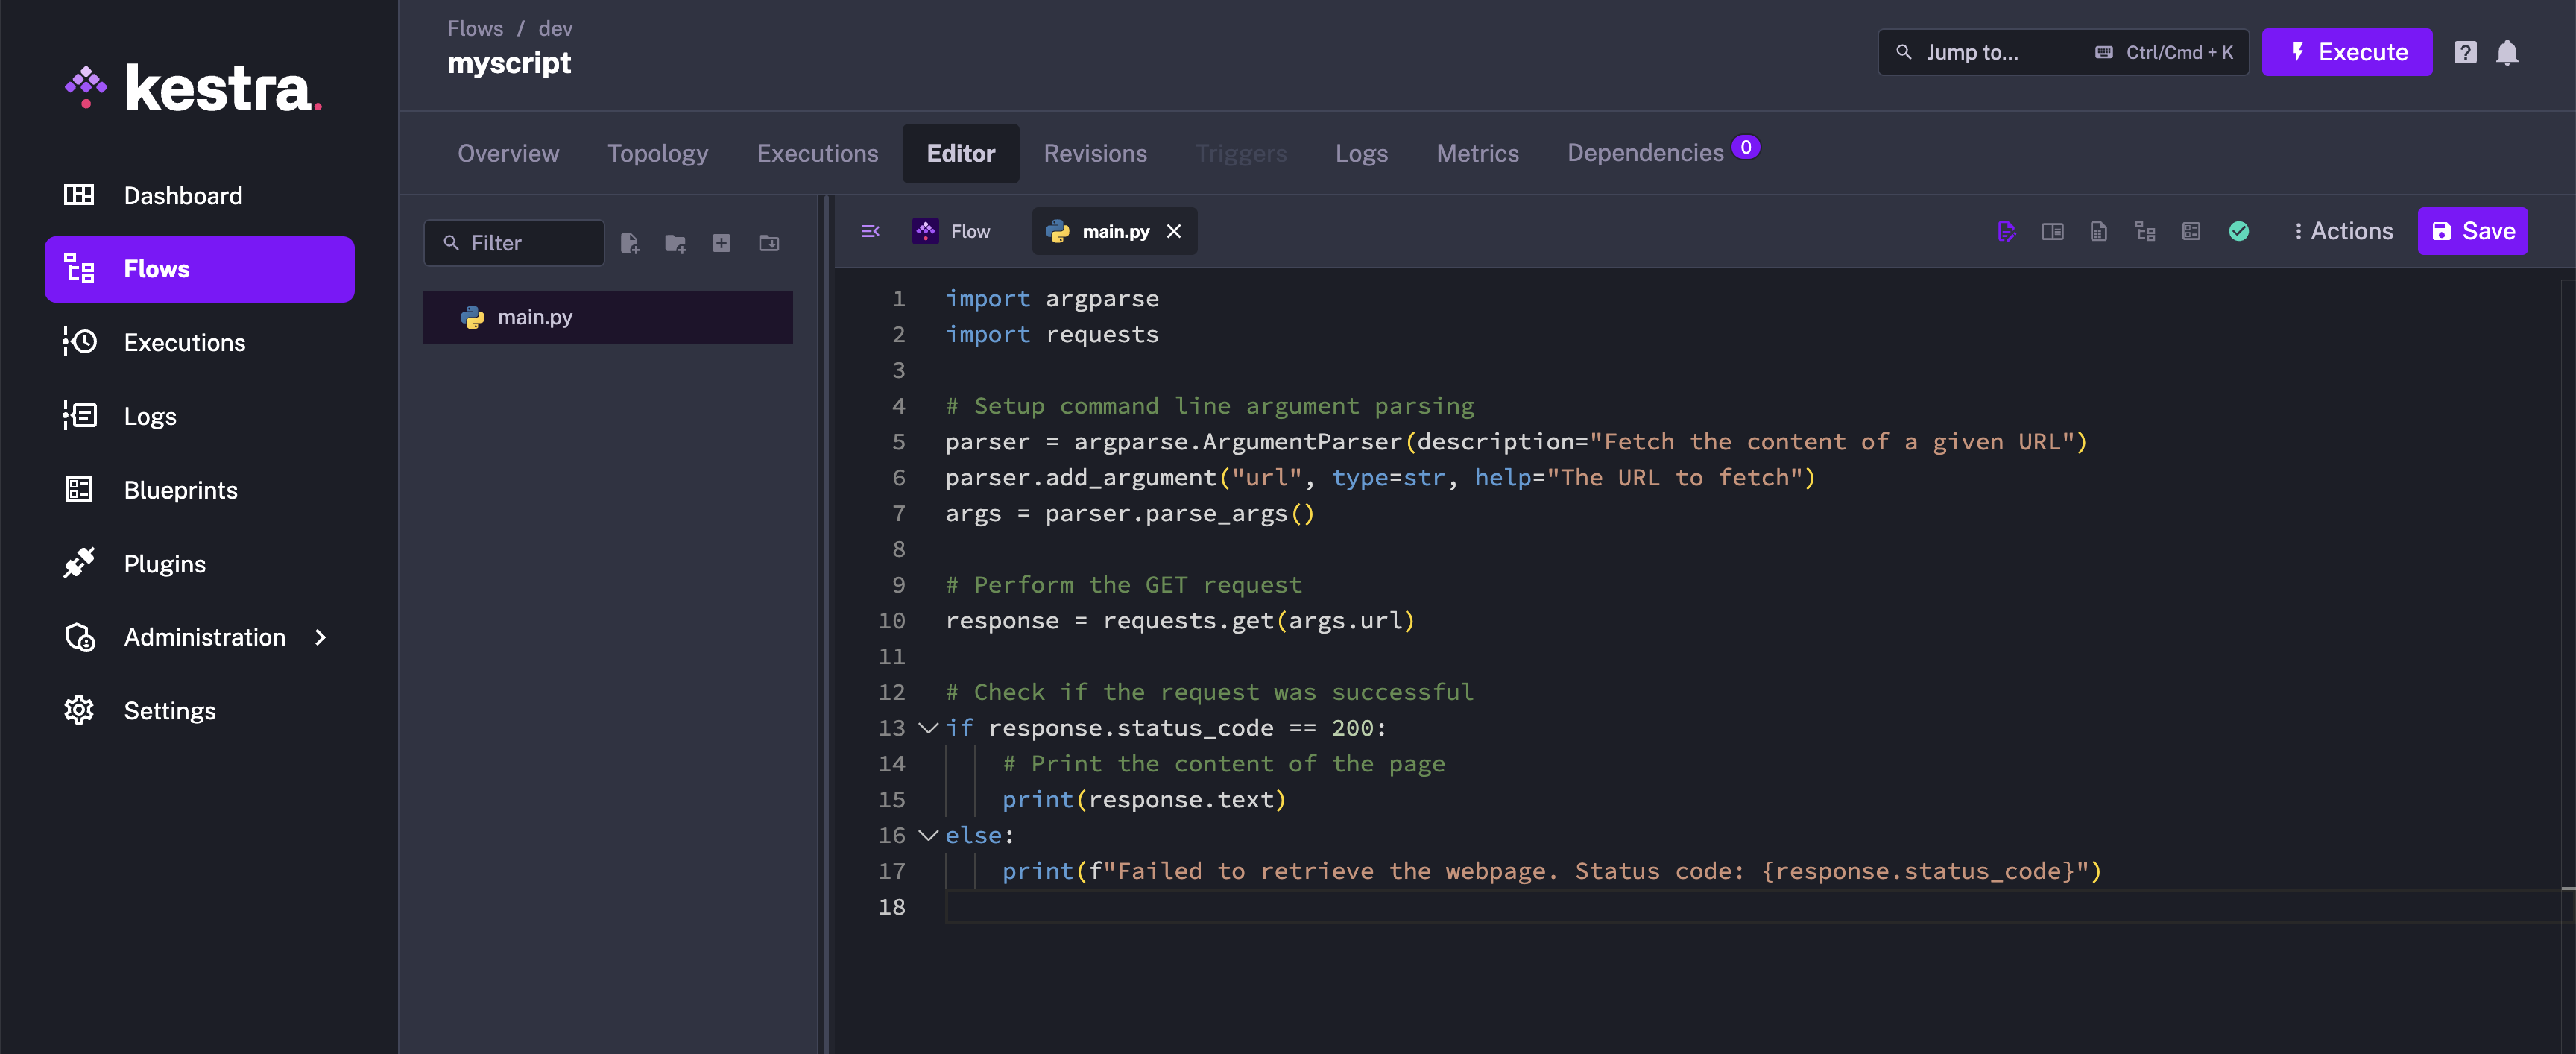Click the Execute button to run flow
This screenshot has height=1054, width=2576.
tap(2348, 51)
